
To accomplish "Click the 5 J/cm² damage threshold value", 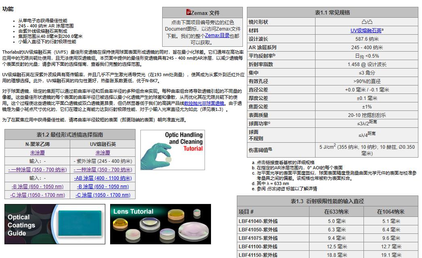I will [x=367, y=150].
